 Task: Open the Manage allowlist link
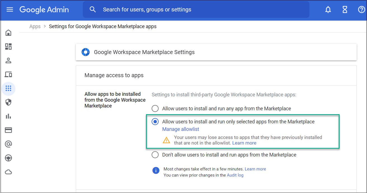pos(181,129)
